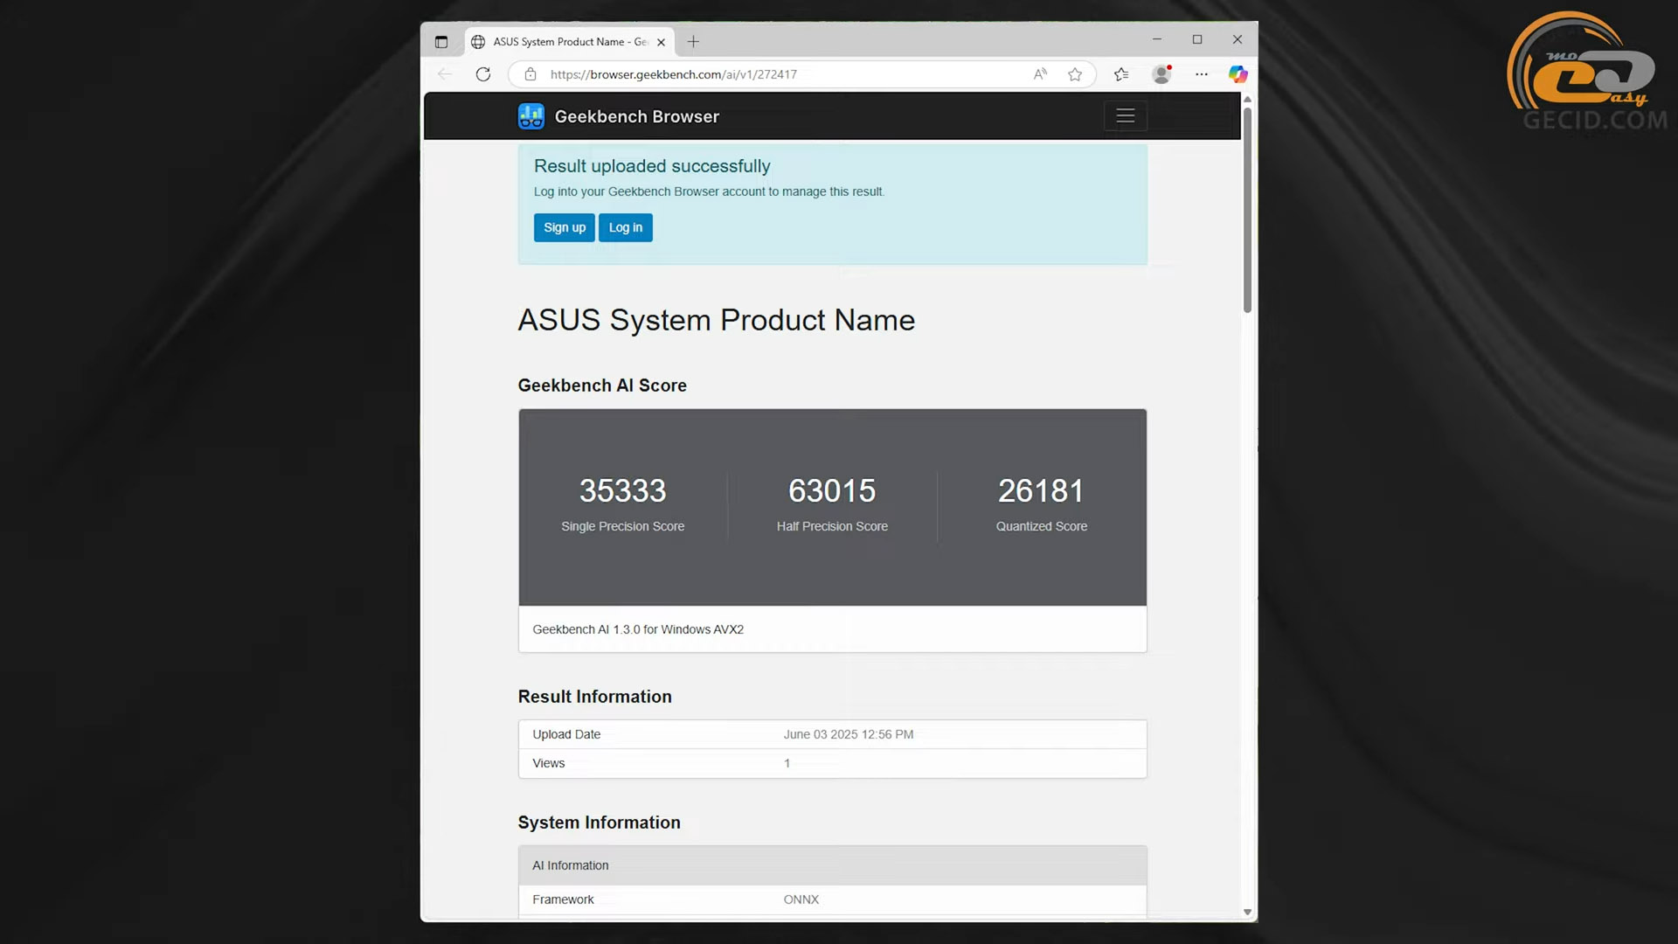The image size is (1678, 944).
Task: Open Settings and more menu
Action: (1202, 74)
